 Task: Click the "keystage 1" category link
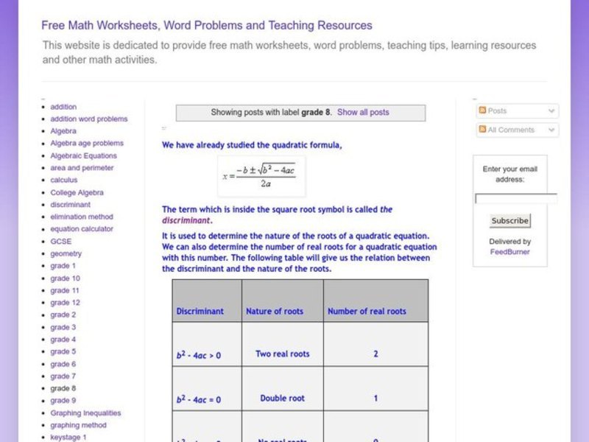pyautogui.click(x=68, y=437)
